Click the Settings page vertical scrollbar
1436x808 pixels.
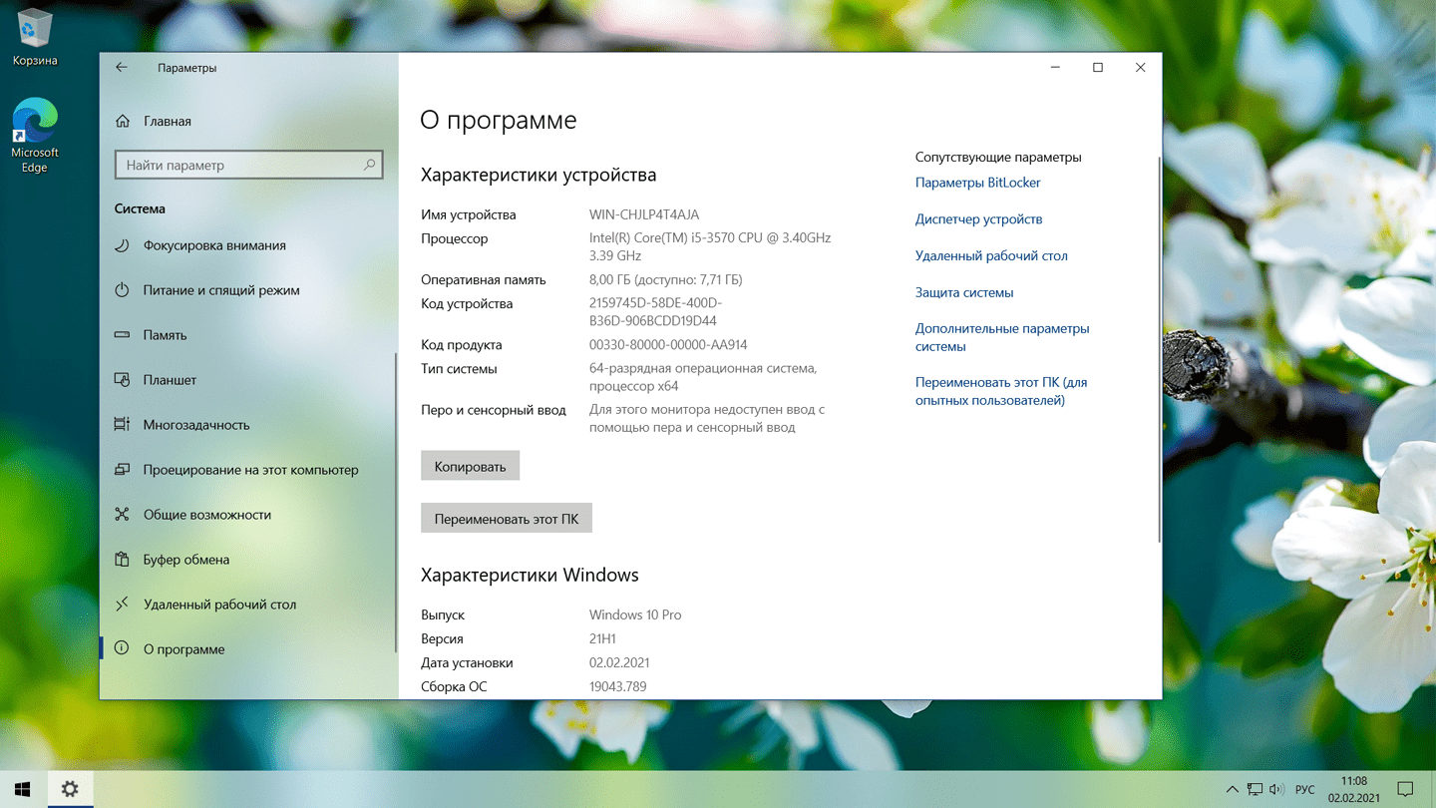click(x=1158, y=349)
